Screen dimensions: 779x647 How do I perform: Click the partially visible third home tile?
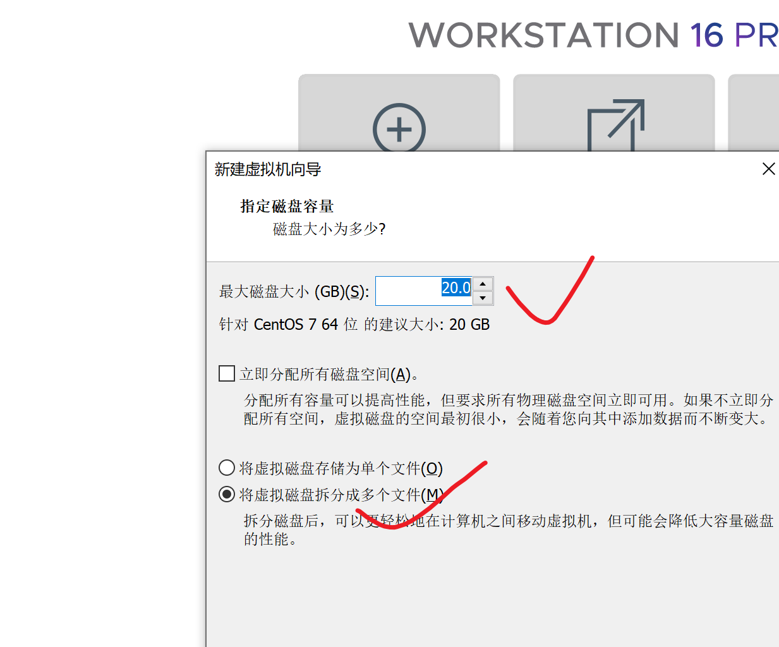pos(753,112)
